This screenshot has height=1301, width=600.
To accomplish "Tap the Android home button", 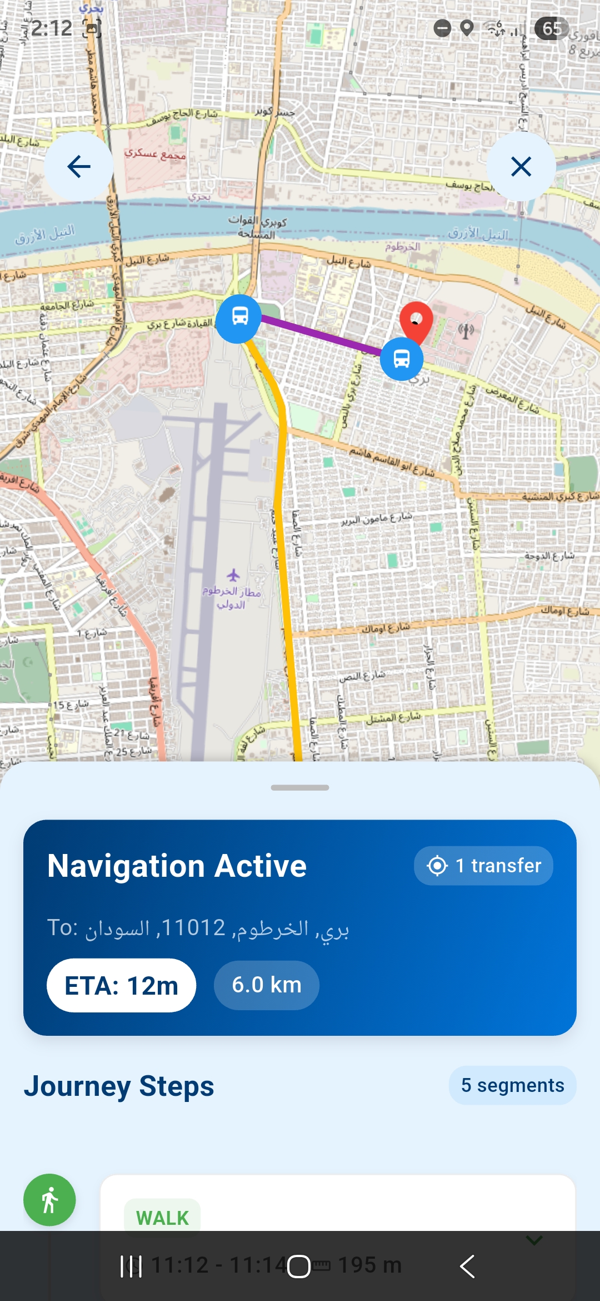I will click(x=299, y=1267).
